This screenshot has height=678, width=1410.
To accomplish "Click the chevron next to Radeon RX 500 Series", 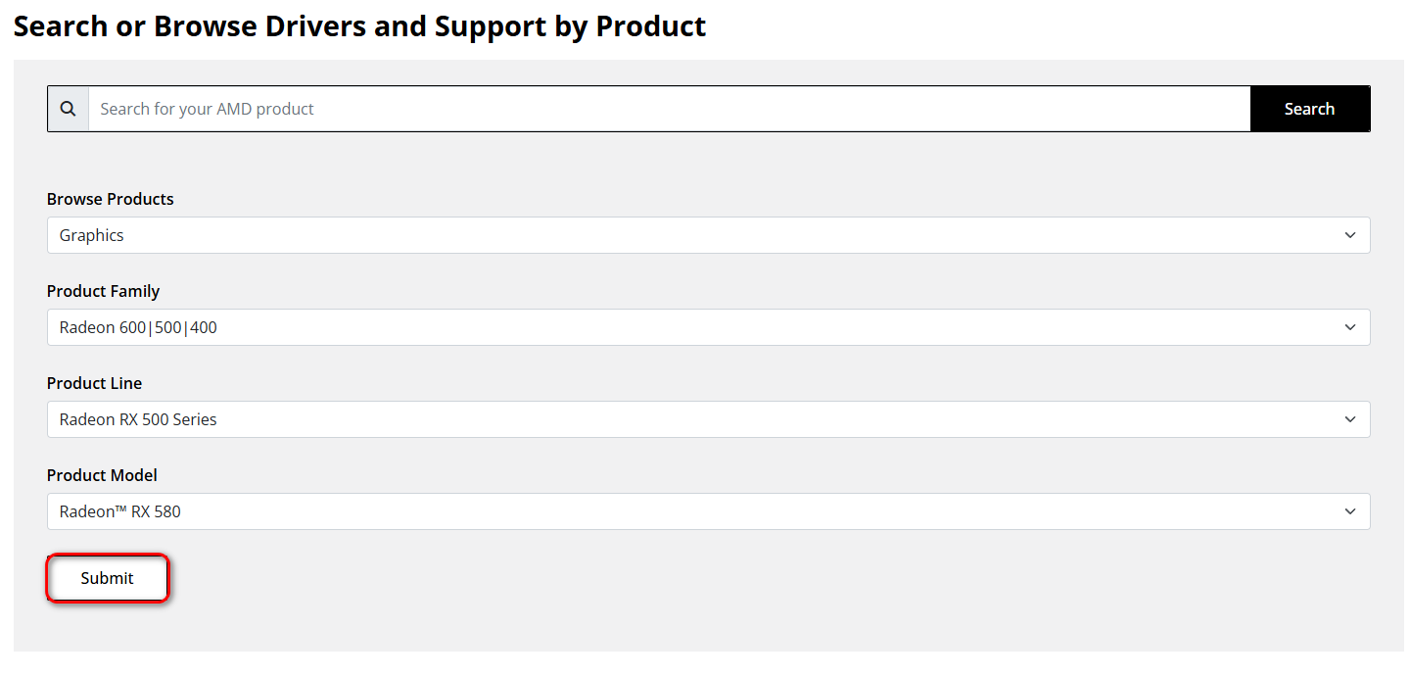I will pyautogui.click(x=1350, y=419).
